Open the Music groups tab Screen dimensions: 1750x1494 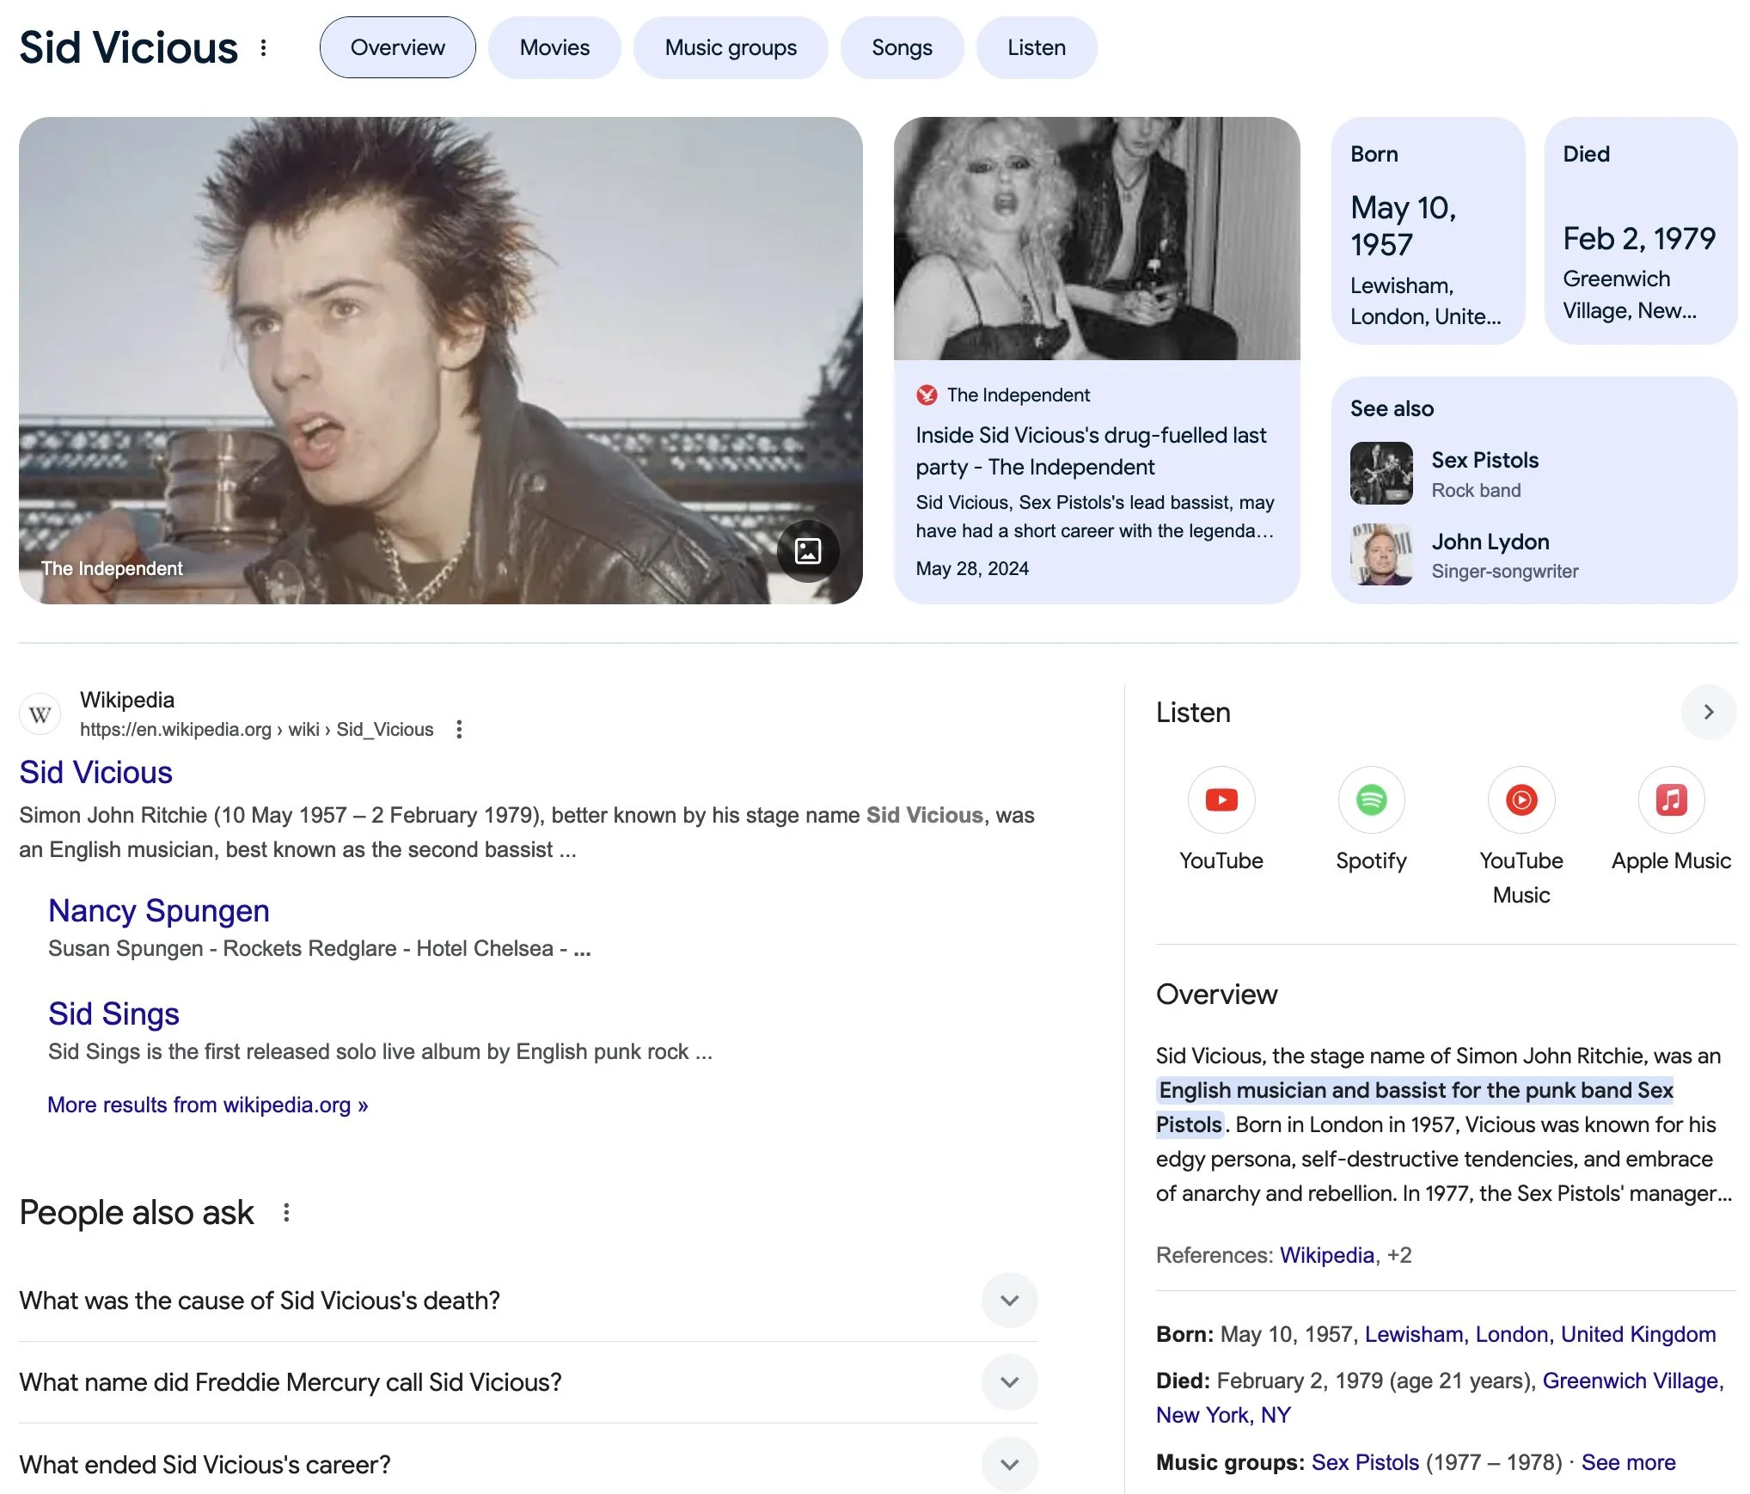[x=731, y=48]
